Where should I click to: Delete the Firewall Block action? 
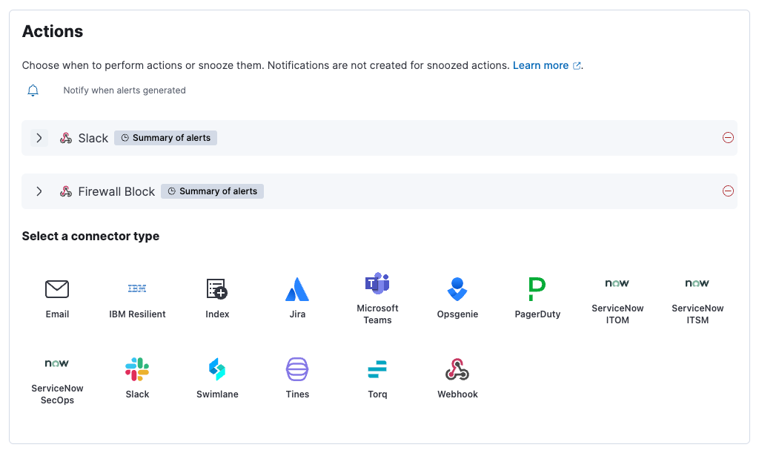point(728,191)
